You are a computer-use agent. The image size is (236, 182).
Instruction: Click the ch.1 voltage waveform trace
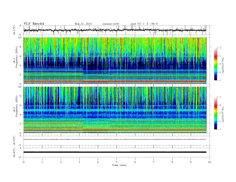(115, 30)
